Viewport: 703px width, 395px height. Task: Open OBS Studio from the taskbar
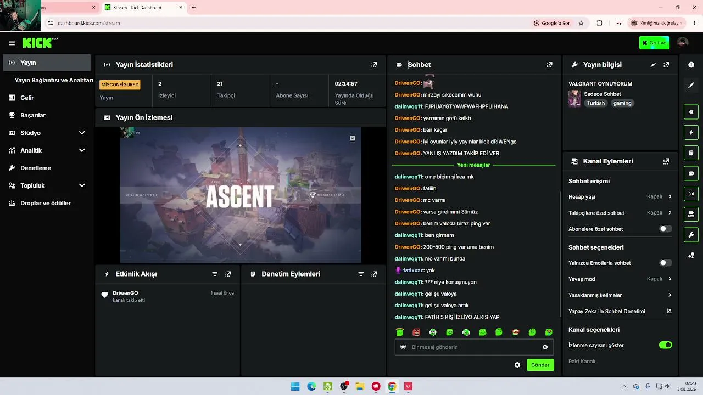[344, 386]
